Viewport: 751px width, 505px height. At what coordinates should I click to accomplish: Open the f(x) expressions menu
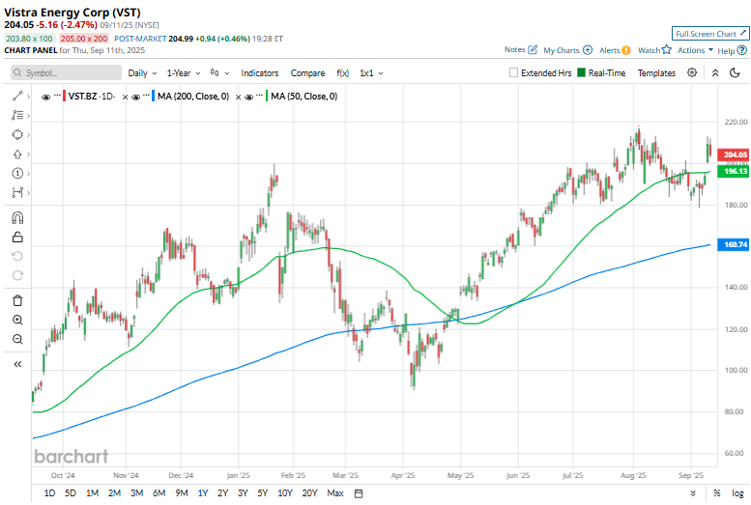tap(342, 72)
